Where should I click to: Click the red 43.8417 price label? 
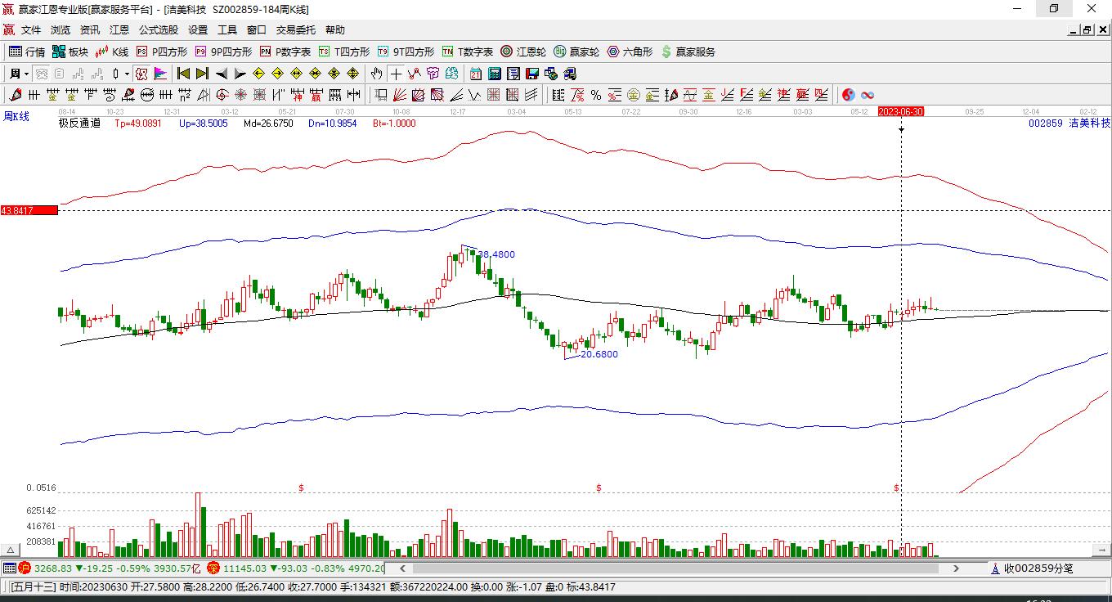29,210
